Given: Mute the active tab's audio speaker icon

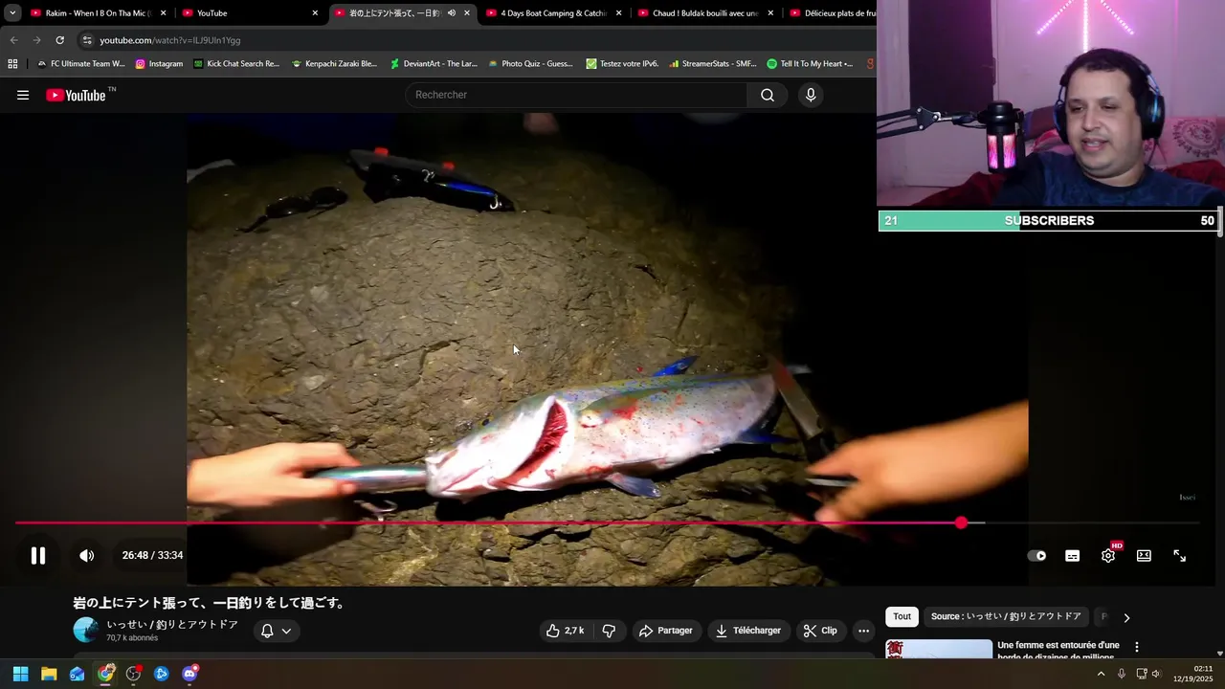Looking at the screenshot, I should (x=452, y=13).
